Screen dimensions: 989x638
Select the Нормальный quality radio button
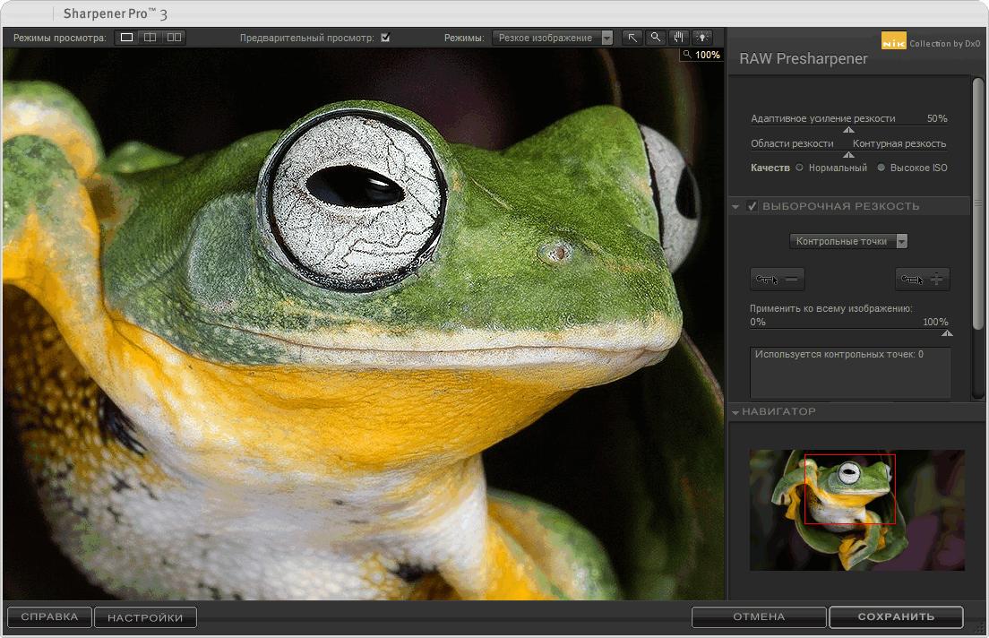(799, 168)
